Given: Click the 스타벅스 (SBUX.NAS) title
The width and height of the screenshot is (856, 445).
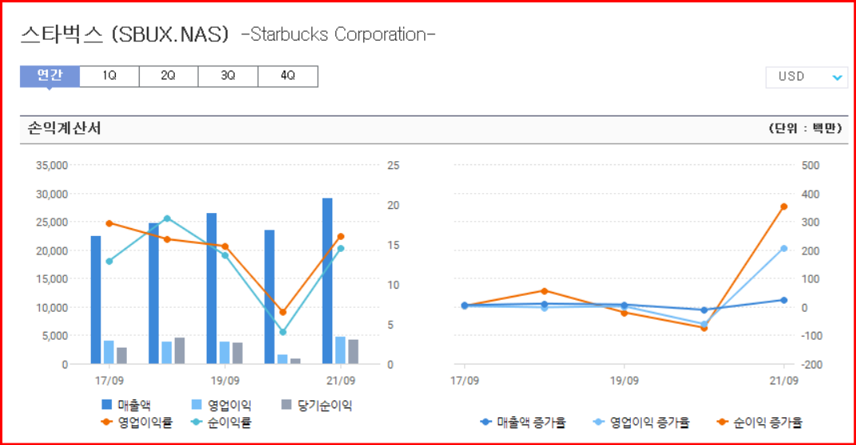Looking at the screenshot, I should 125,34.
